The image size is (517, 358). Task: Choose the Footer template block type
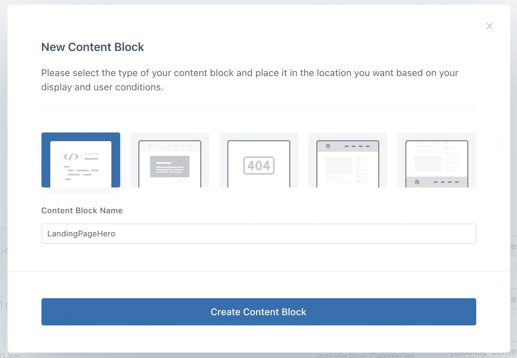tap(436, 160)
